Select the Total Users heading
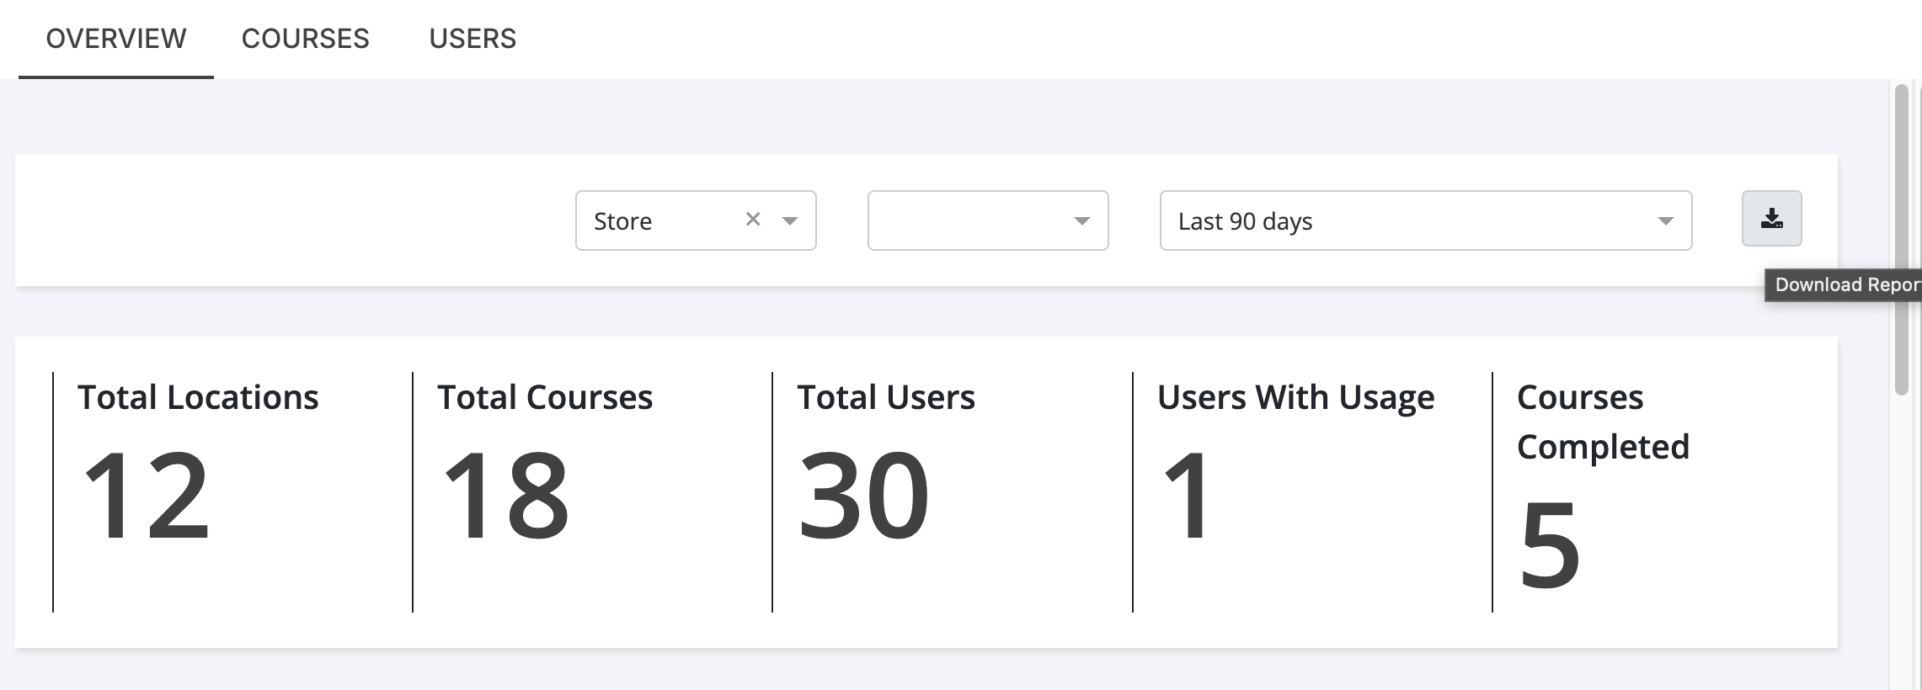 coord(886,397)
